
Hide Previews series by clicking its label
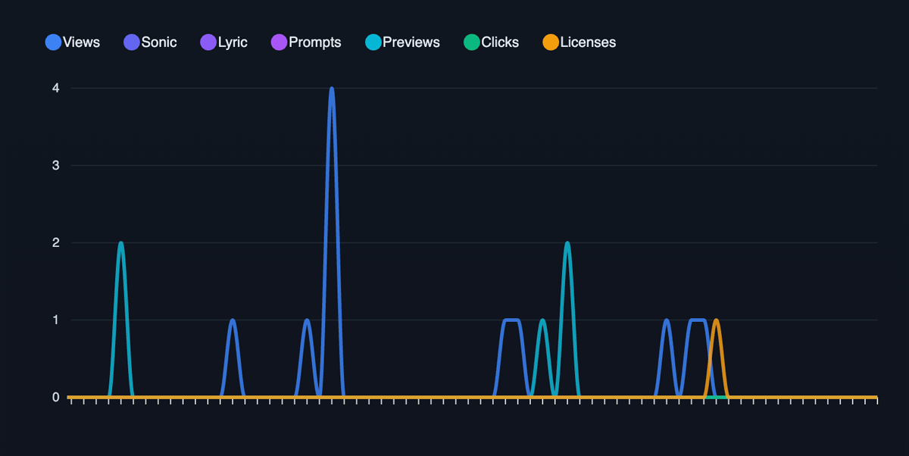pyautogui.click(x=411, y=42)
